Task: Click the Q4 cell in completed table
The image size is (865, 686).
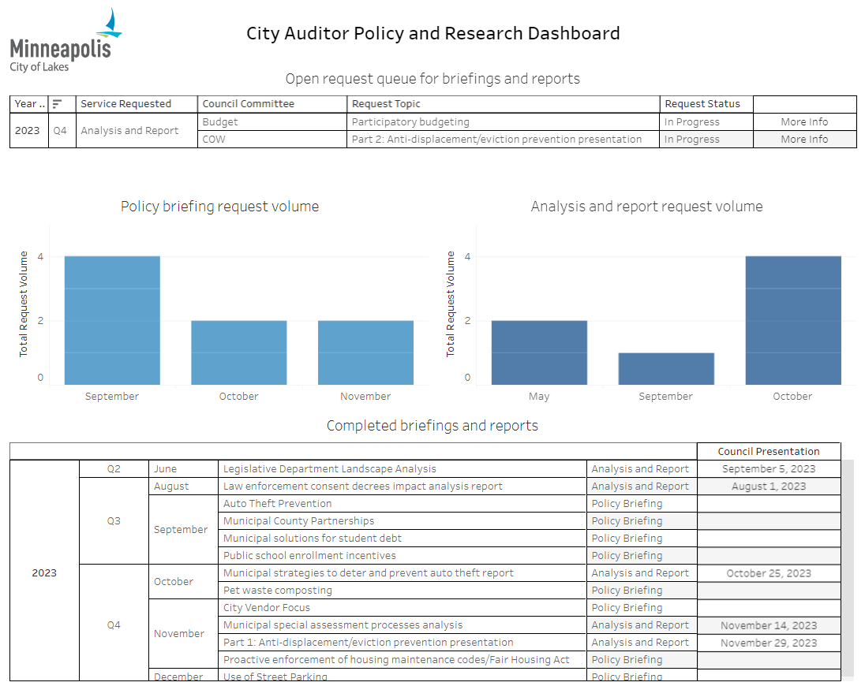Action: [114, 624]
